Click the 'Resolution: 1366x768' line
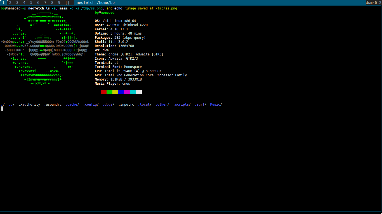 point(114,46)
